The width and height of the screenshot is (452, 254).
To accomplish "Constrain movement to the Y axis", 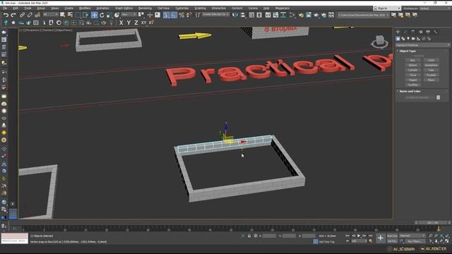I will coord(129,23).
